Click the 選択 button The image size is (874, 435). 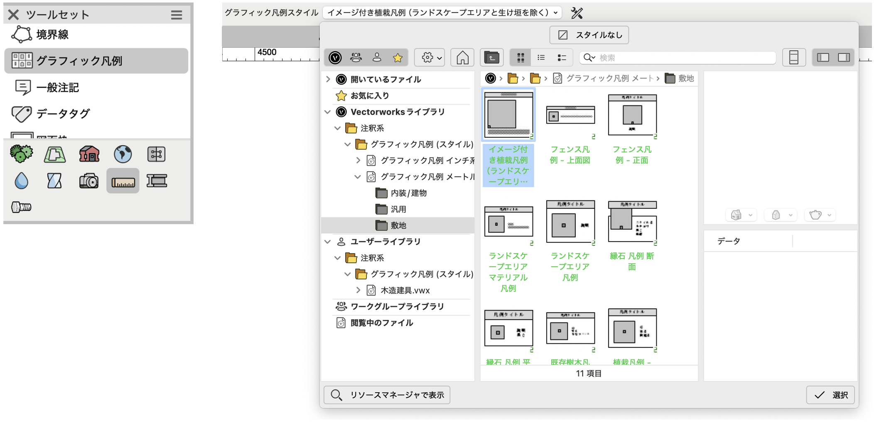pyautogui.click(x=830, y=395)
